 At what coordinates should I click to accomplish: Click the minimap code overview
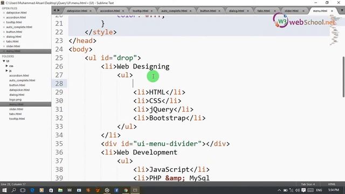tap(335, 30)
